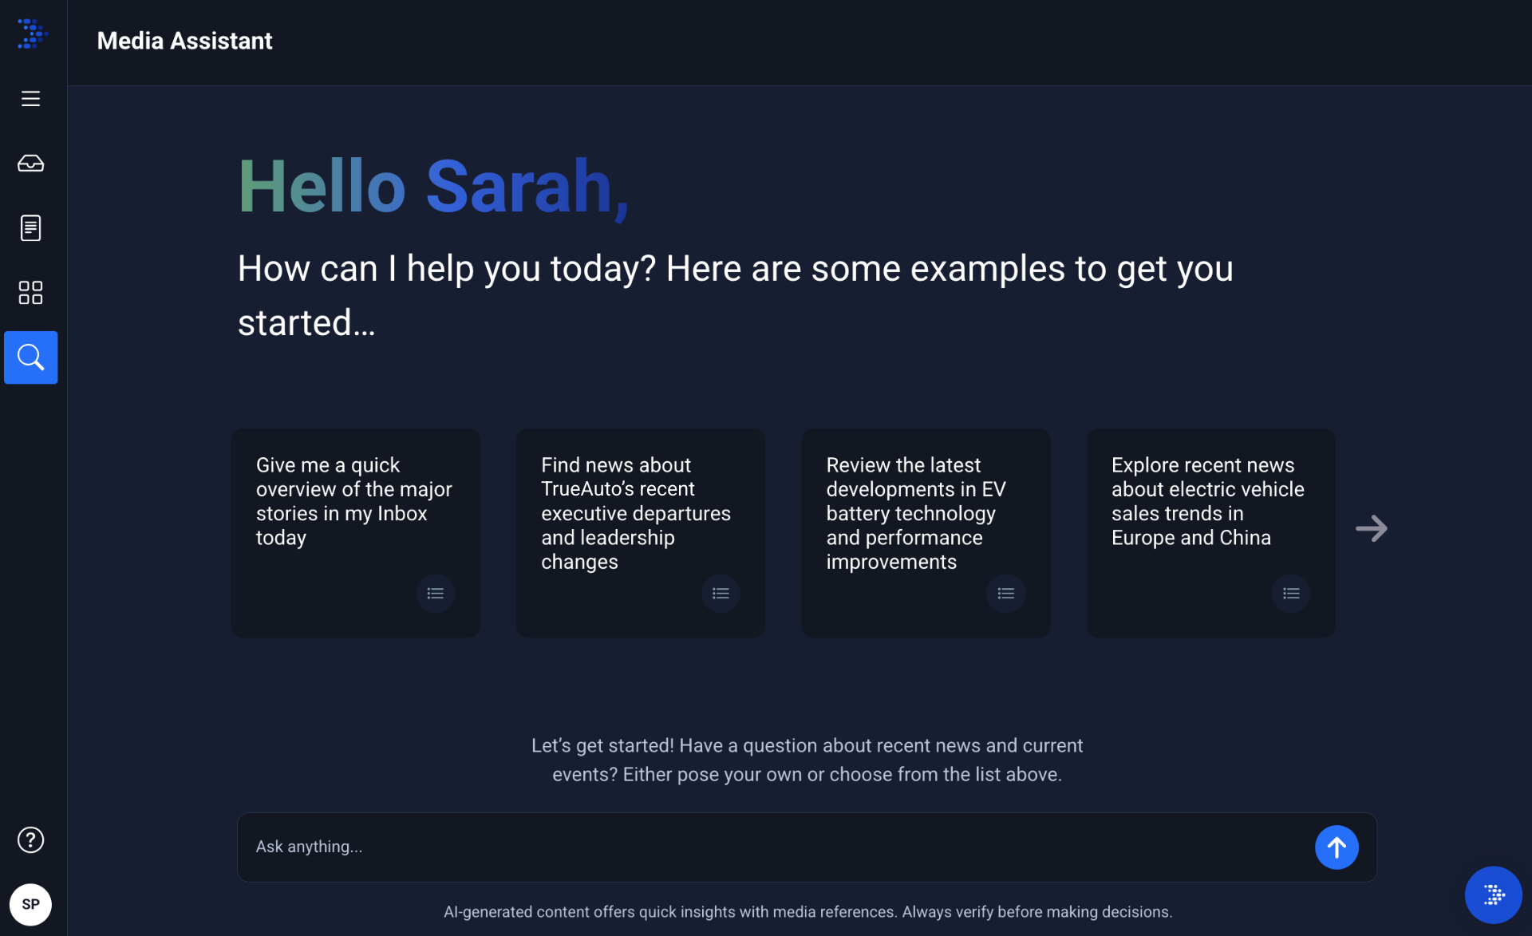Show next example prompts with right arrow

(x=1372, y=528)
